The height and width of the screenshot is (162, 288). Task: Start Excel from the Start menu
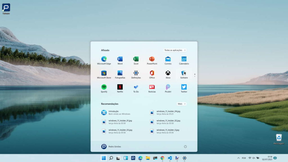tap(136, 58)
